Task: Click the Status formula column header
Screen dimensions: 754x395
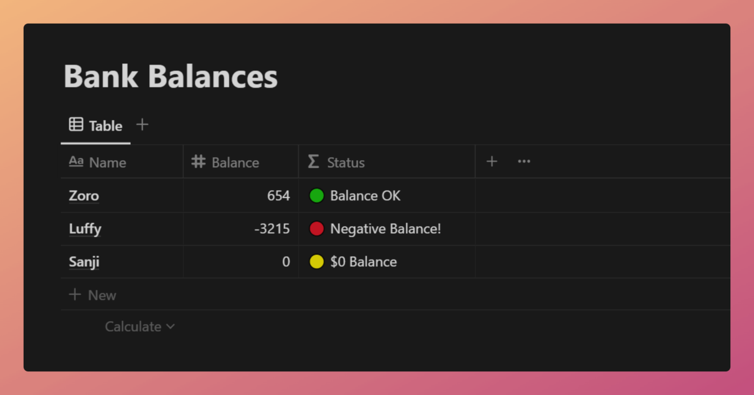Action: coord(345,162)
